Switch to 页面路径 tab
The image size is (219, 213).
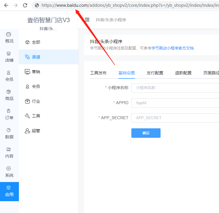click(211, 73)
